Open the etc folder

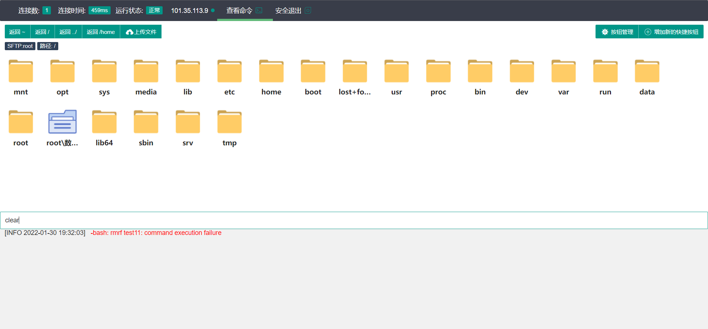229,71
